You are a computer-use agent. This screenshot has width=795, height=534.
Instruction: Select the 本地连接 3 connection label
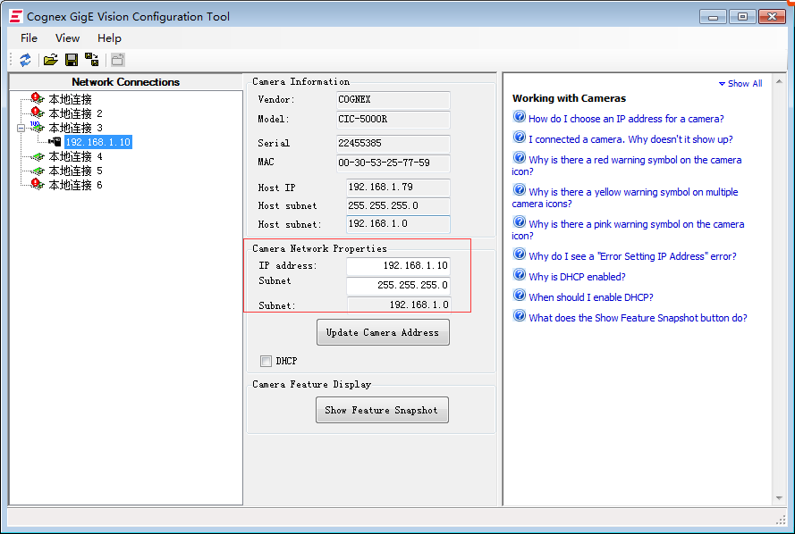pos(75,128)
